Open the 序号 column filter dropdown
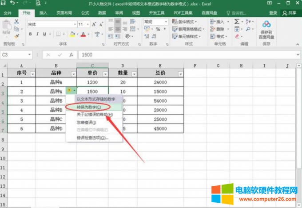302x208 pixels. pyautogui.click(x=32, y=74)
